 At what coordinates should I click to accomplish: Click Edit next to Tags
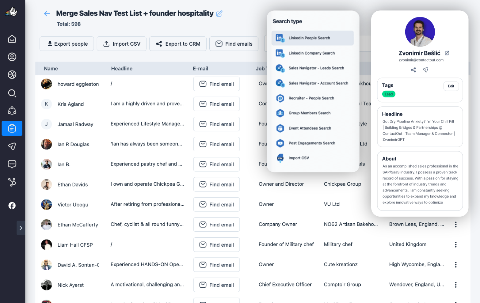451,86
